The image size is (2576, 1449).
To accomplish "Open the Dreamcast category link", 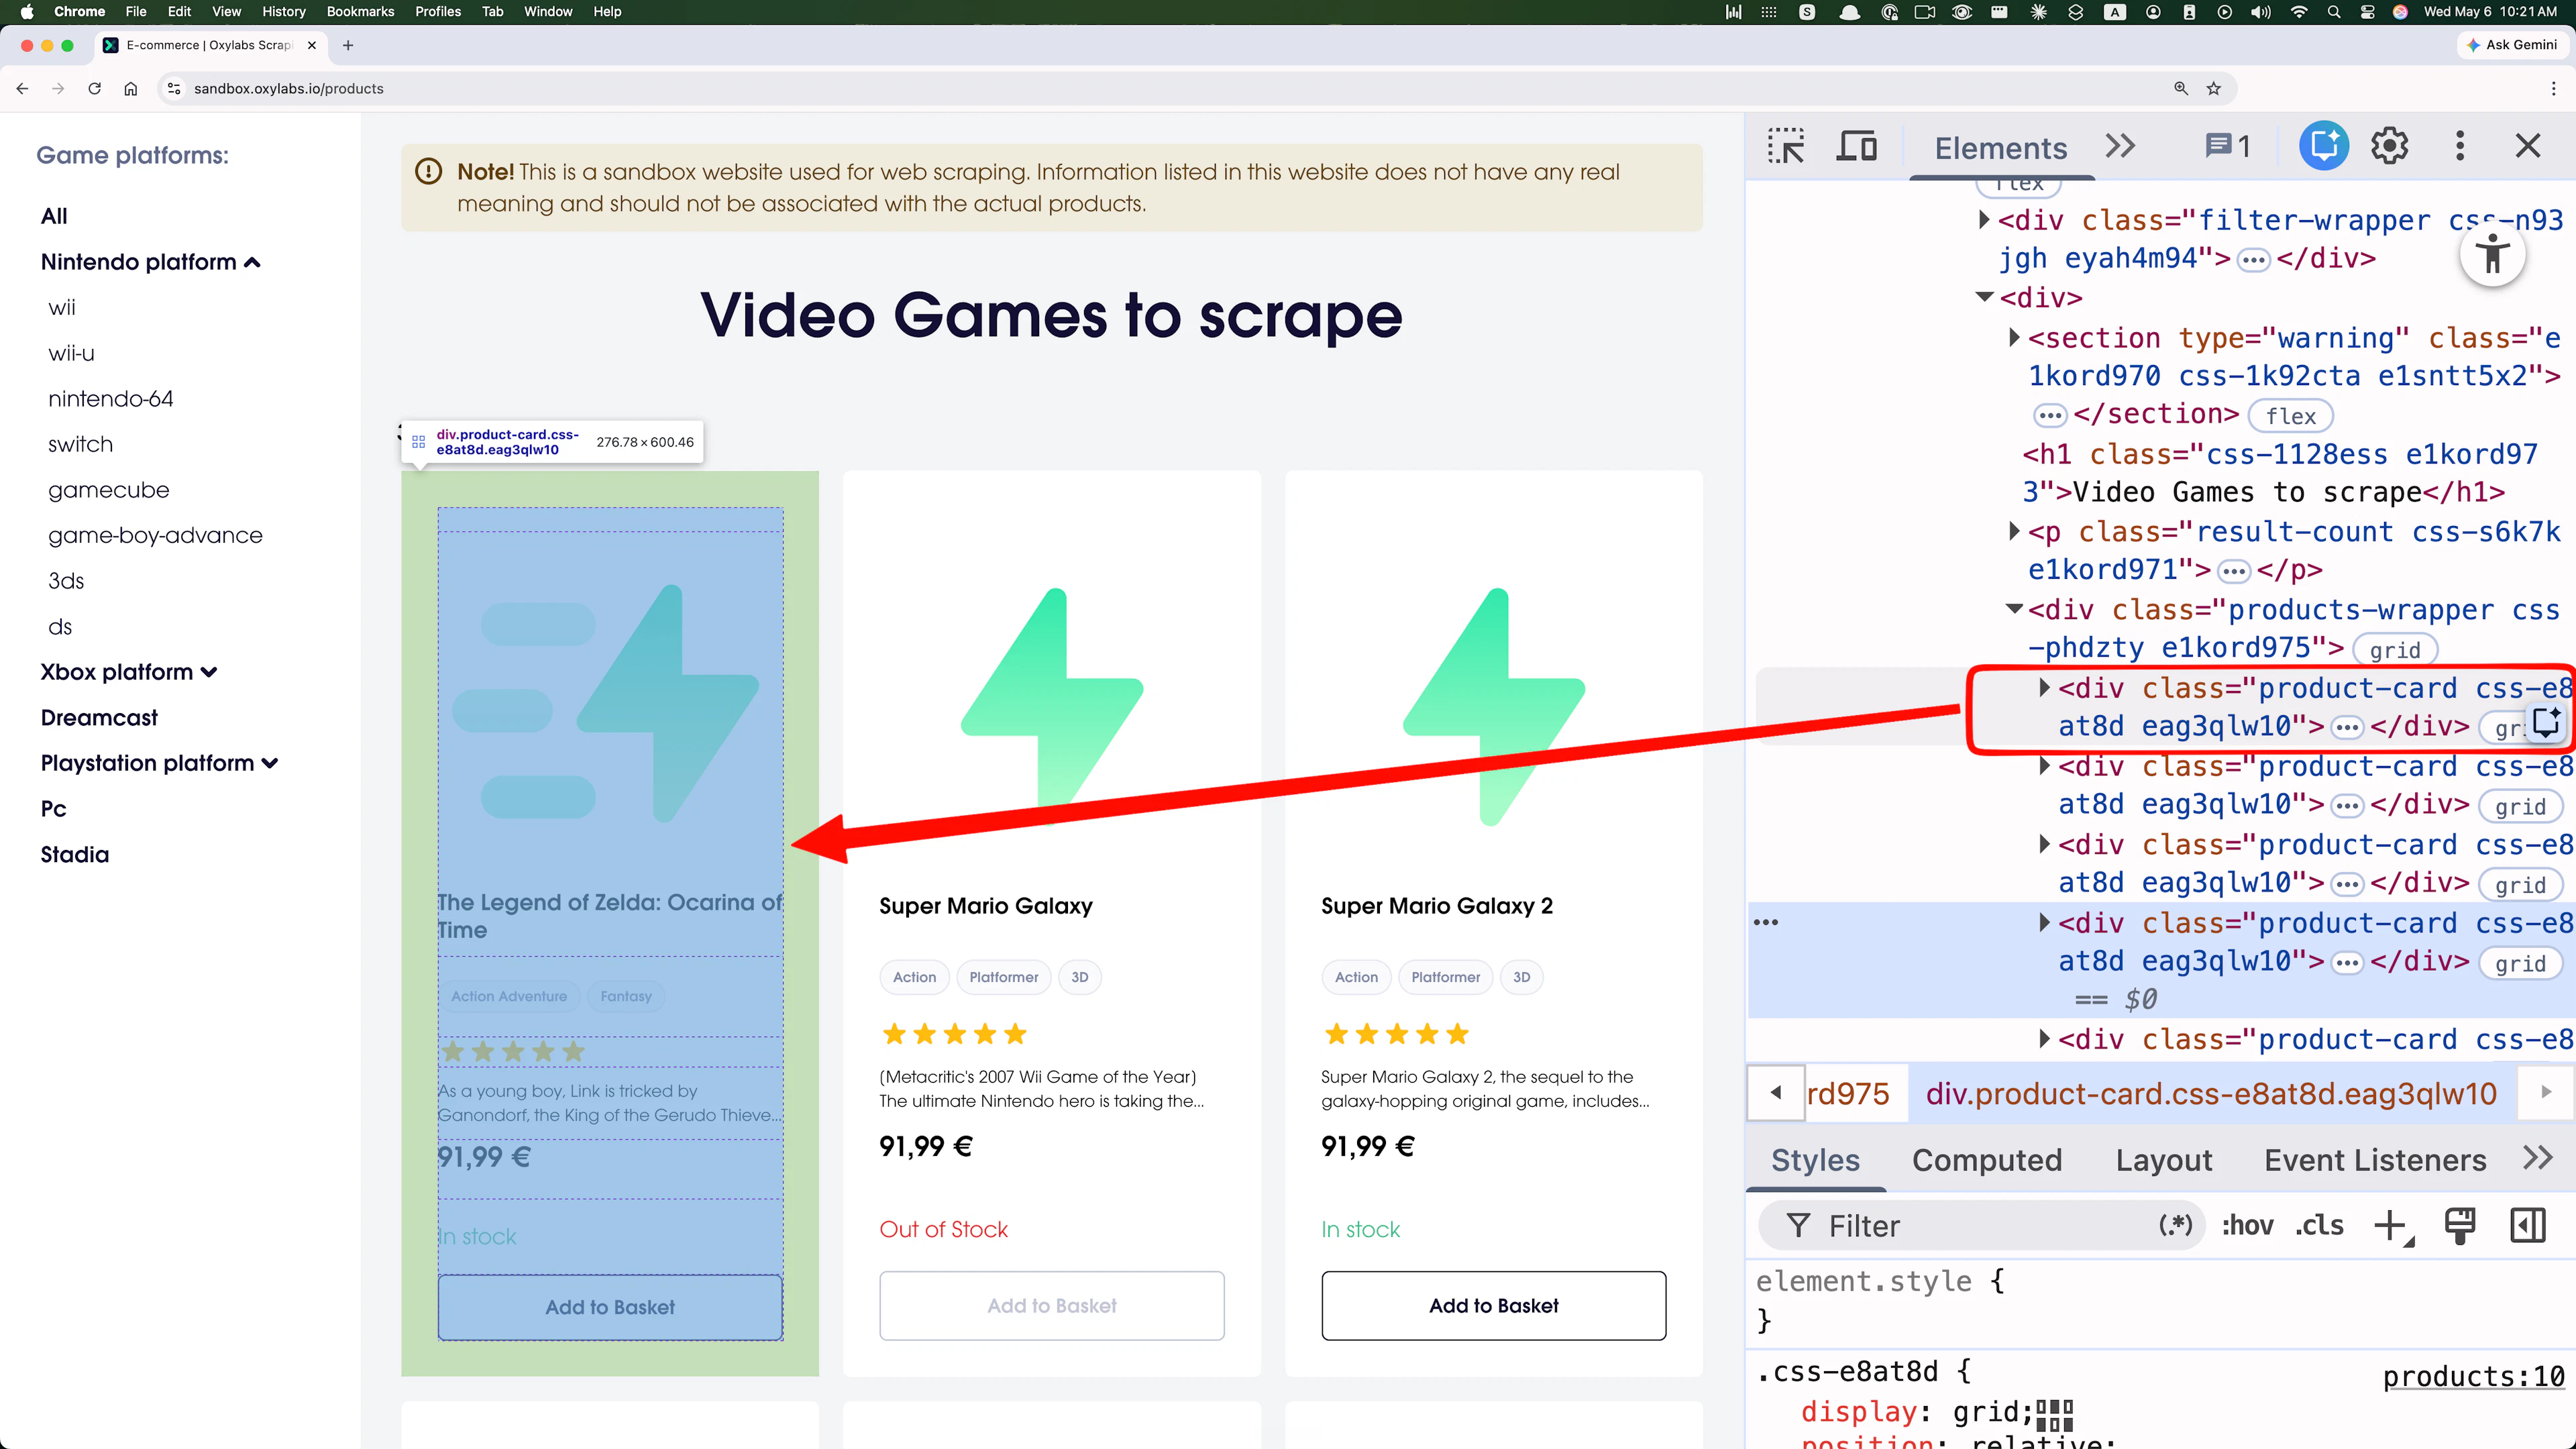I will 99,718.
